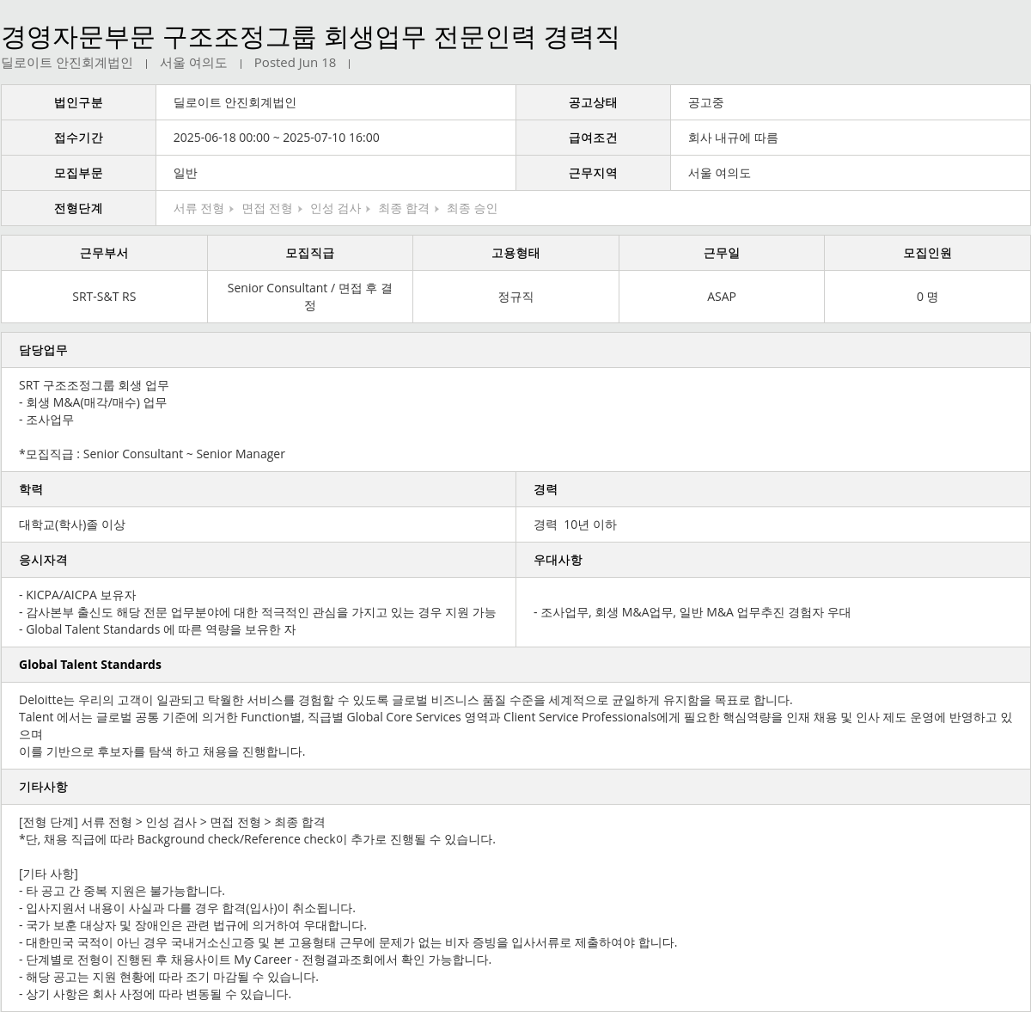
Task: Click the 일반 value cell
Action: pos(336,173)
